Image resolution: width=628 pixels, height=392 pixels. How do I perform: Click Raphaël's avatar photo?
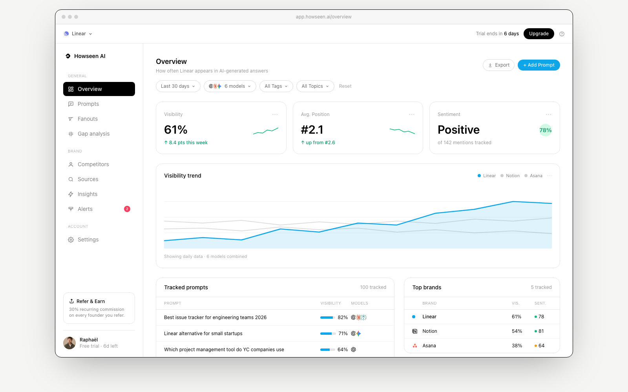coord(69,343)
